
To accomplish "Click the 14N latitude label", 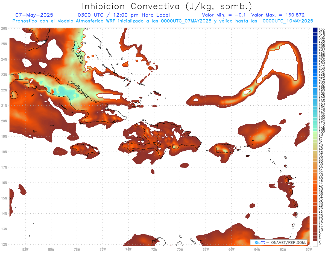I will pyautogui.click(x=4, y=213).
